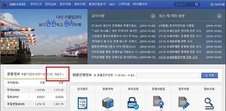Open the 정보조회 top menu
226x111 pixels.
(x=80, y=4)
